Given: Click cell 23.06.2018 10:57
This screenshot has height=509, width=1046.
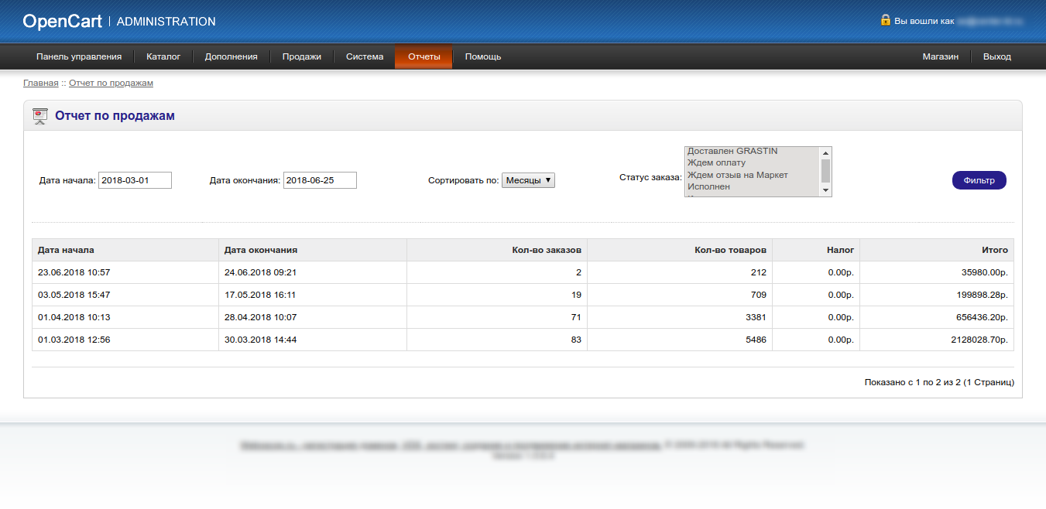Looking at the screenshot, I should (125, 272).
